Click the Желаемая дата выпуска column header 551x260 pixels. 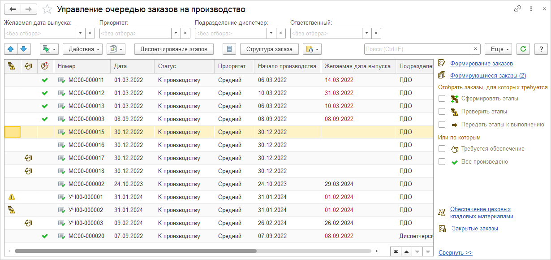[357, 66]
